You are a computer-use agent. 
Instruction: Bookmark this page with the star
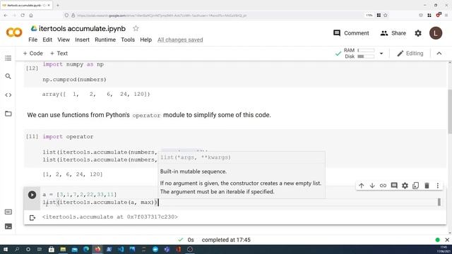point(386,16)
